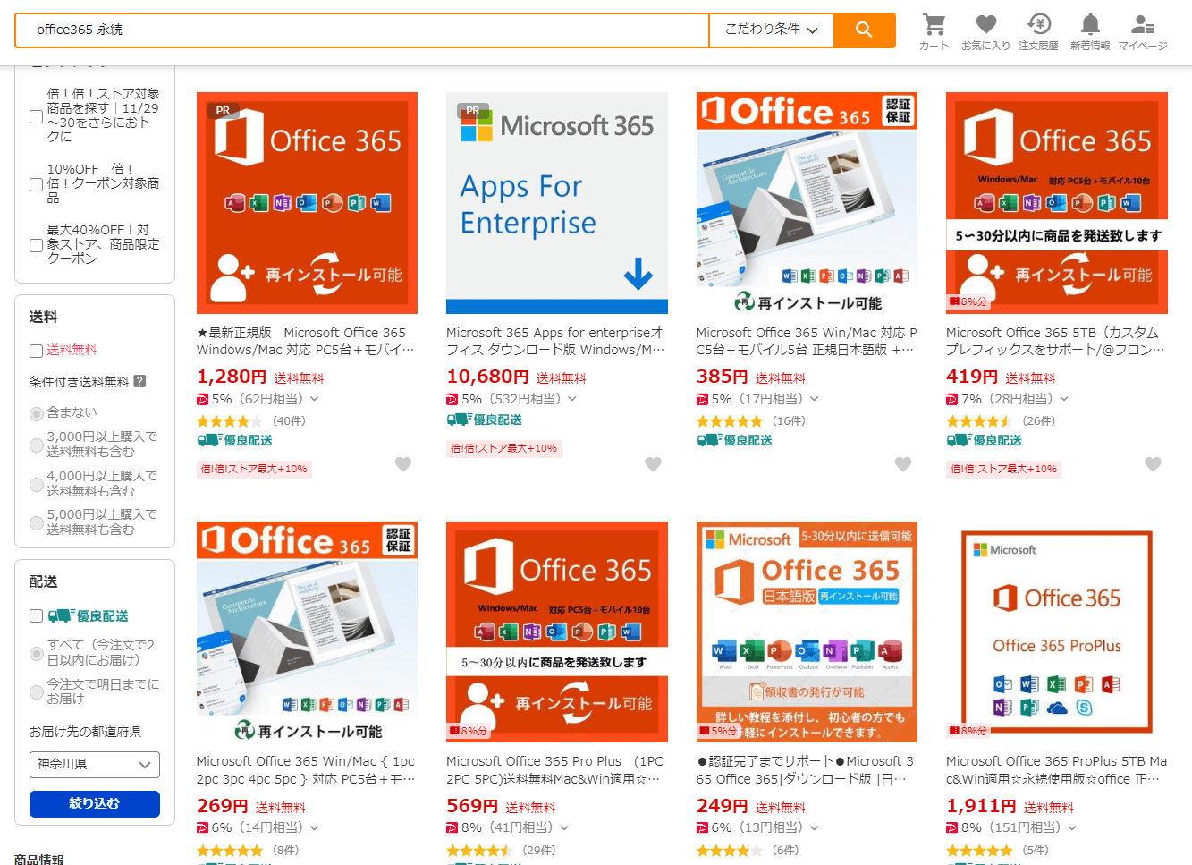Expand points details for the 10,680円 item
The image size is (1192, 865).
[x=572, y=399]
